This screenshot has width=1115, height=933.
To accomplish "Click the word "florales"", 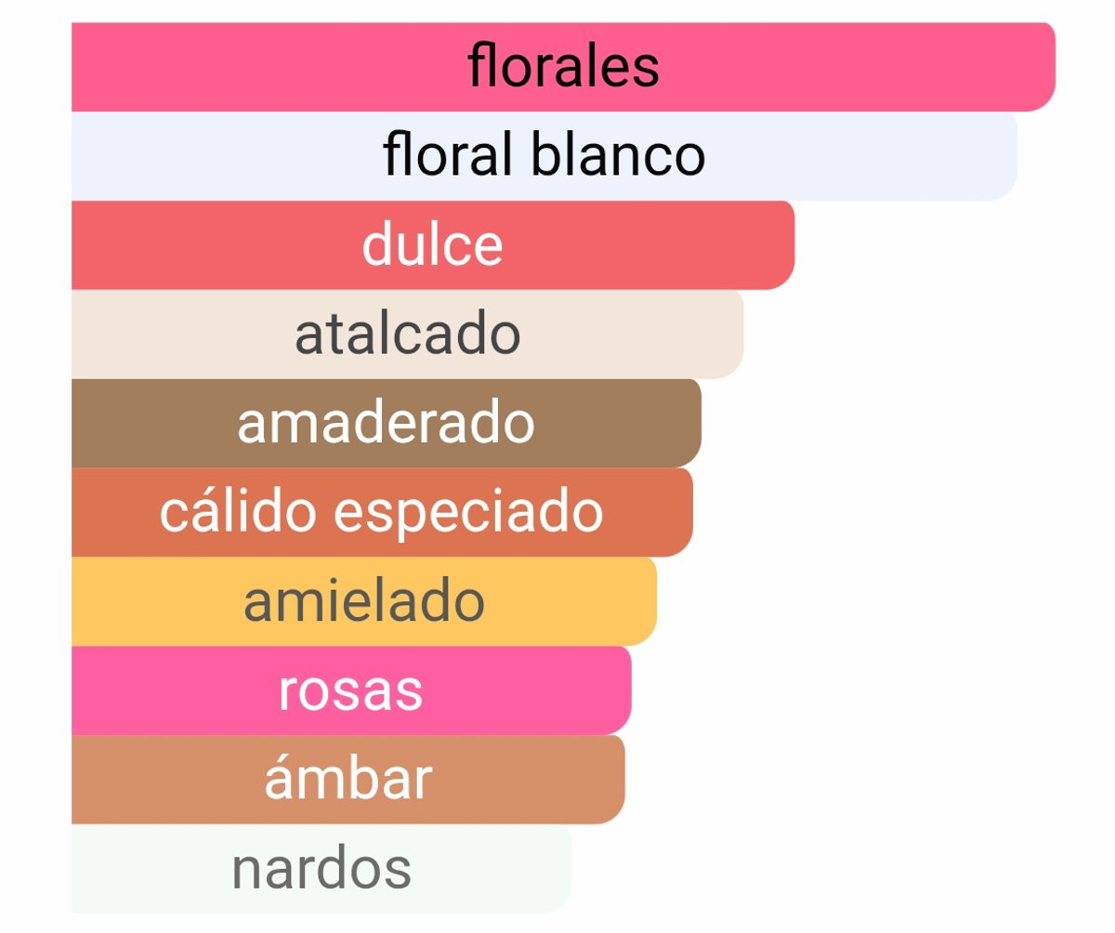I will pos(563,67).
